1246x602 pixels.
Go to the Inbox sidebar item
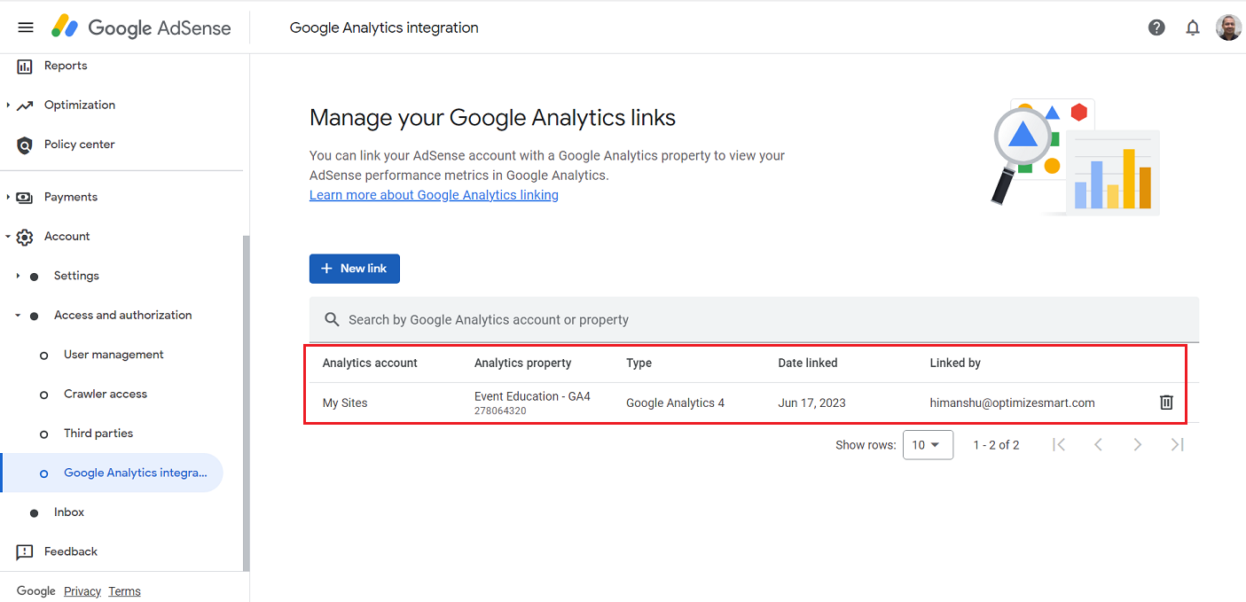click(67, 512)
